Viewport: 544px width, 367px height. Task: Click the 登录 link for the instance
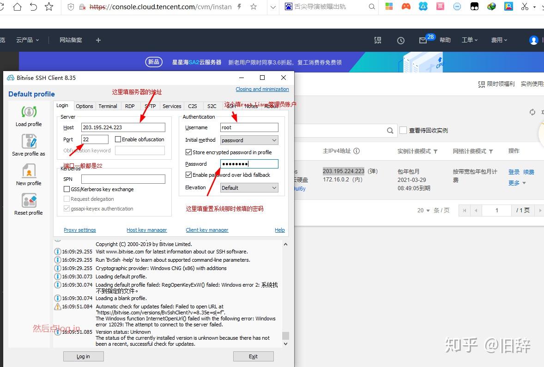(x=514, y=172)
